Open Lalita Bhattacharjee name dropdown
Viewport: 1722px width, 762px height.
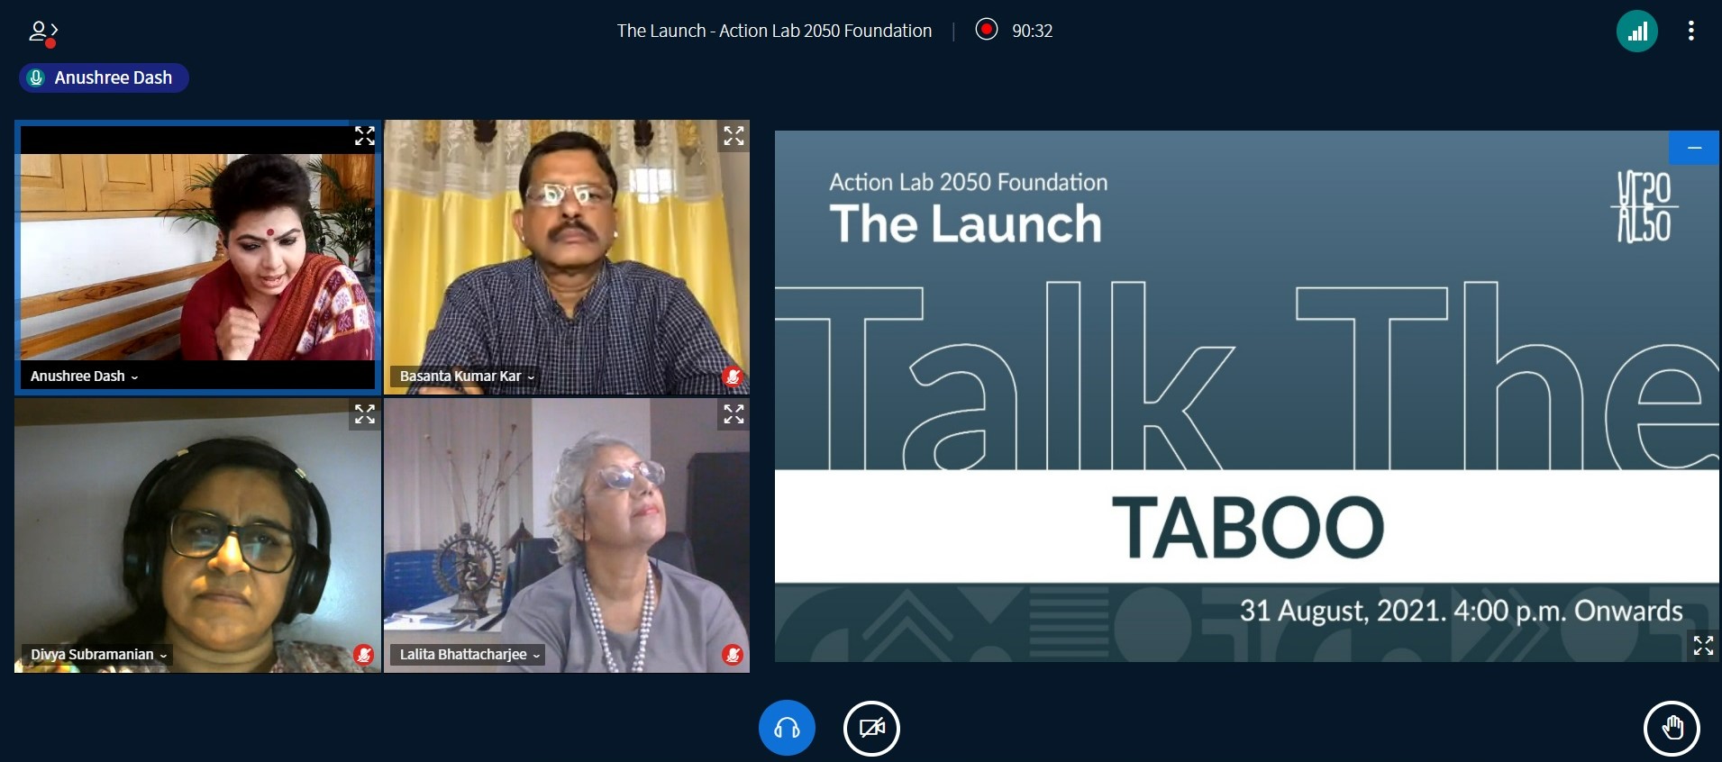469,654
